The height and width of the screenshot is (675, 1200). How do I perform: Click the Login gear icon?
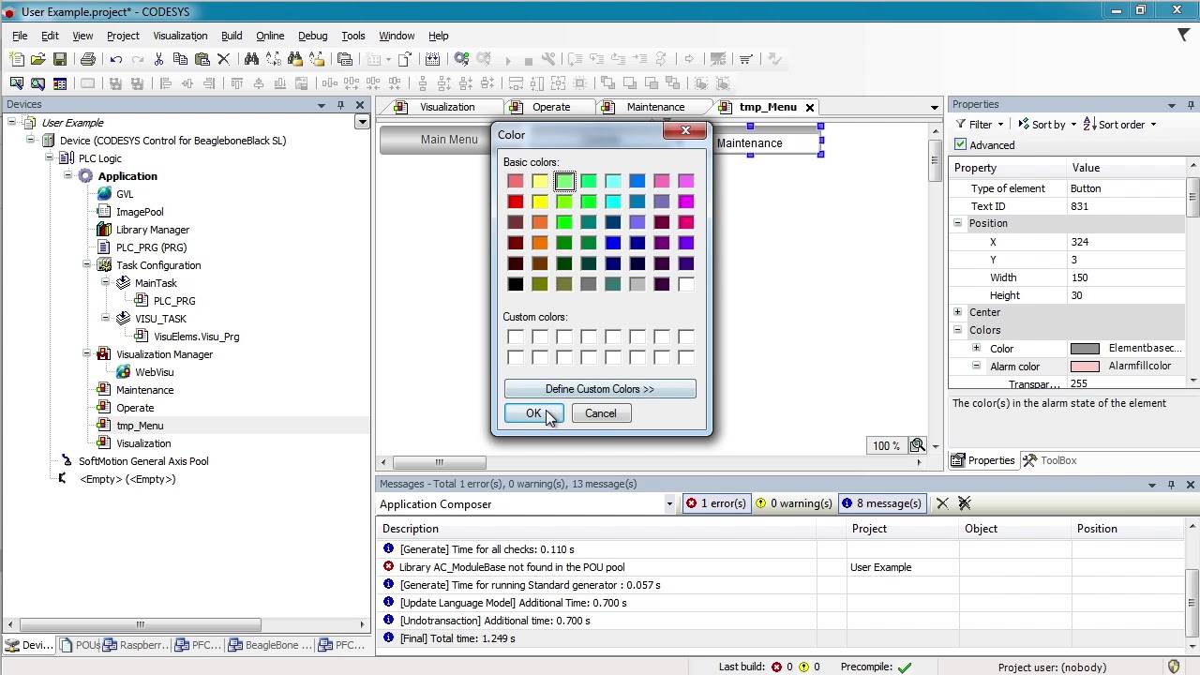tap(461, 59)
